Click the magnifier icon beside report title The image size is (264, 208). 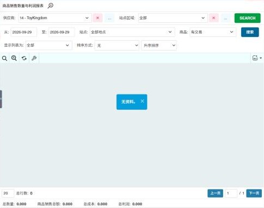(x=51, y=5)
